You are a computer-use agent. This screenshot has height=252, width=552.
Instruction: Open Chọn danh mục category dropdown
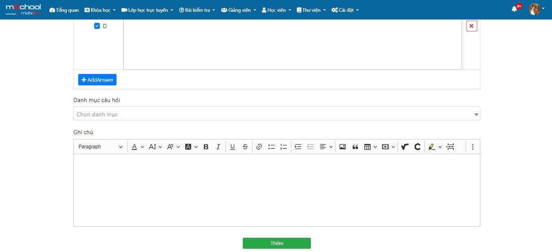pyautogui.click(x=277, y=113)
